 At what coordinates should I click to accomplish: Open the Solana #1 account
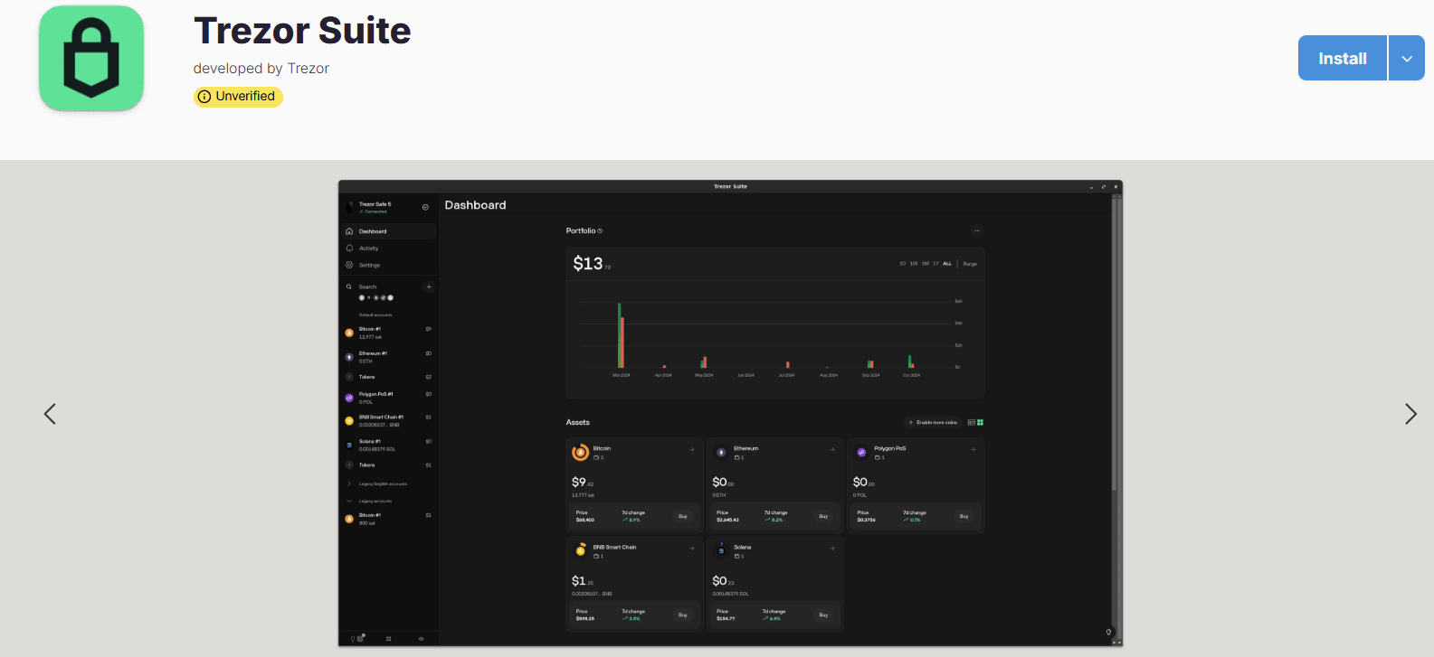(389, 445)
